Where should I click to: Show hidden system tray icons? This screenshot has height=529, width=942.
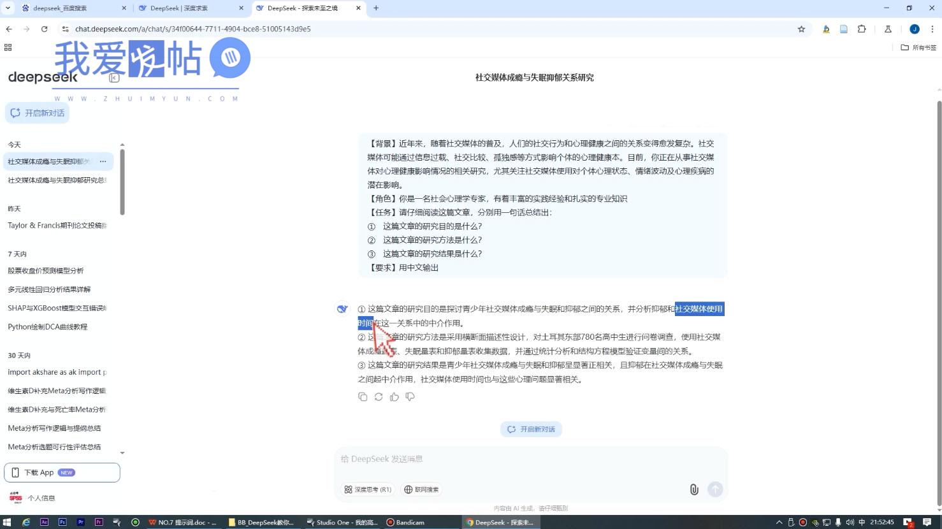point(779,522)
